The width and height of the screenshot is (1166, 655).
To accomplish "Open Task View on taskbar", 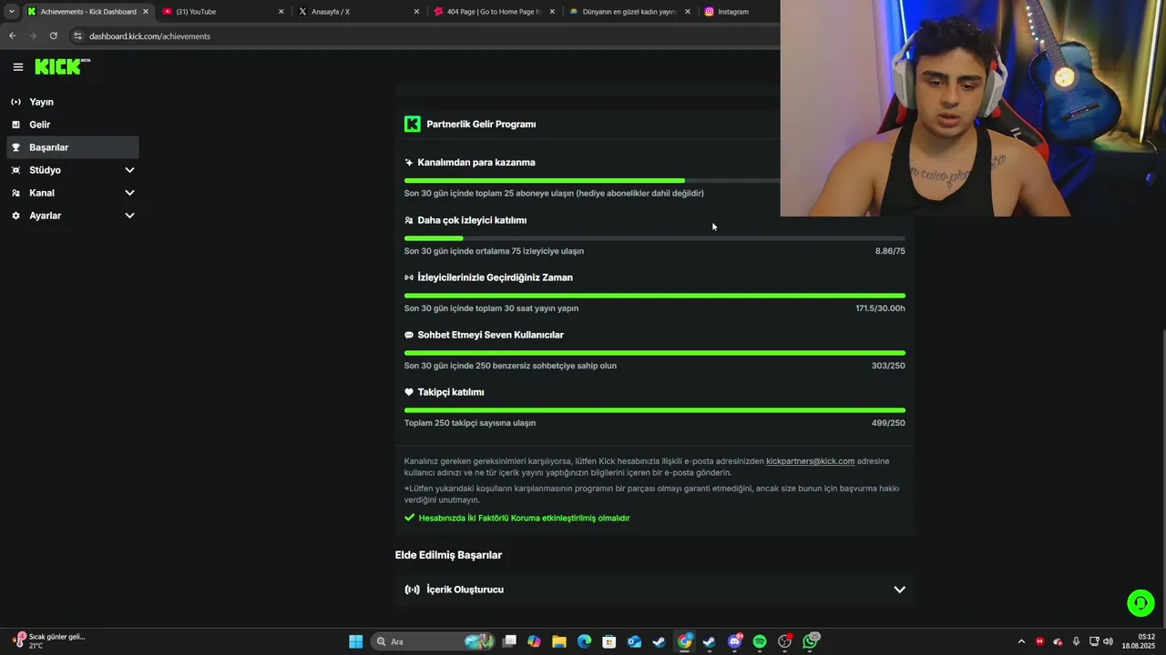I will pyautogui.click(x=509, y=641).
